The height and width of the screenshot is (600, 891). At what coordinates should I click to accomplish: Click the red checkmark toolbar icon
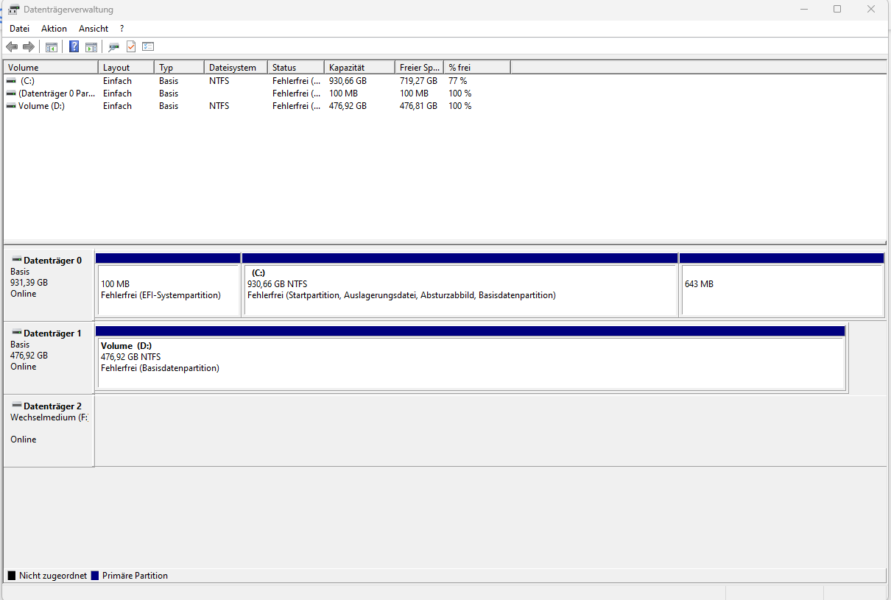[130, 46]
